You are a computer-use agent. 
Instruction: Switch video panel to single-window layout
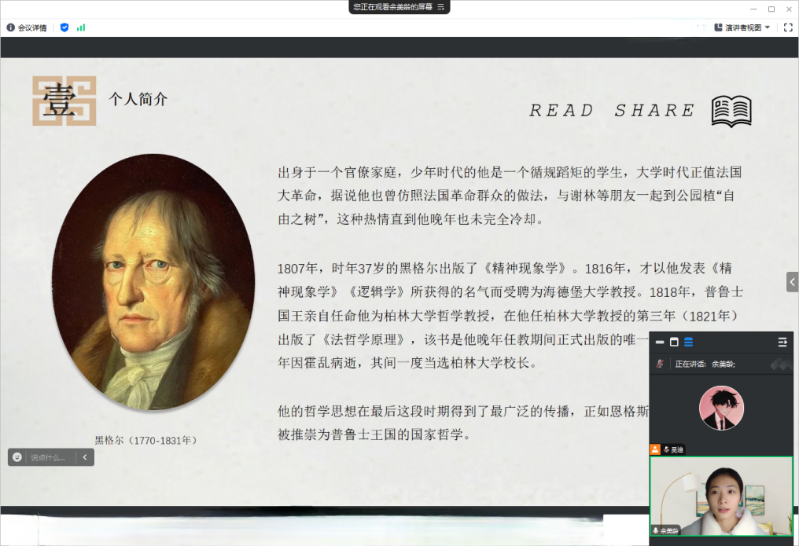(674, 343)
